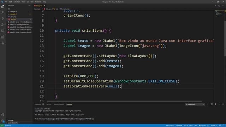Maximize the terminal panel with caret icon
The image size is (226, 127).
click(x=219, y=104)
